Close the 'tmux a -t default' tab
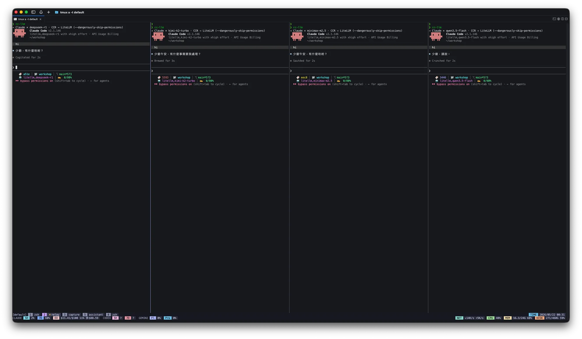This screenshot has height=339, width=582. (x=40, y=19)
